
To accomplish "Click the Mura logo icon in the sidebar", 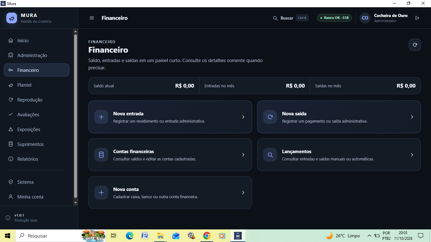I will pos(12,18).
